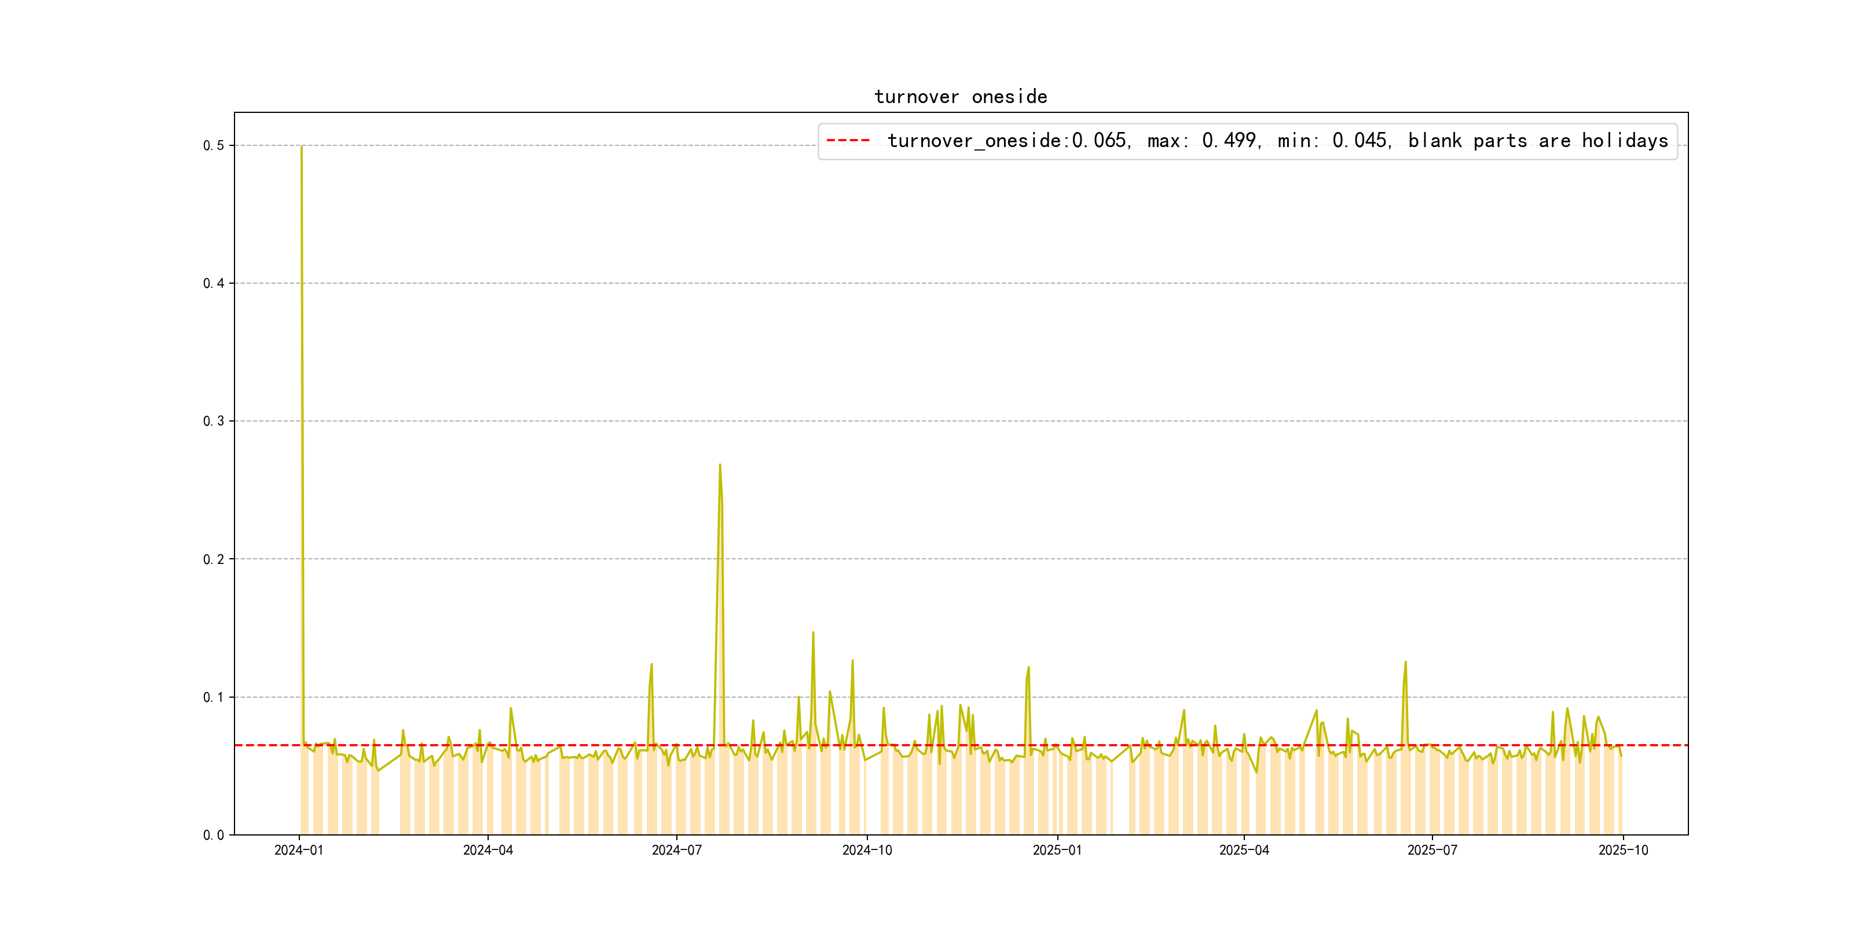The image size is (1876, 938).
Task: Click the legend text turnover_oneside:0.065
Action: pos(1007,141)
